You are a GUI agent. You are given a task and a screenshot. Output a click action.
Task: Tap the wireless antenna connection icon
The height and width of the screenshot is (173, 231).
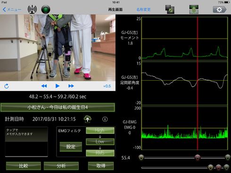click(32, 9)
